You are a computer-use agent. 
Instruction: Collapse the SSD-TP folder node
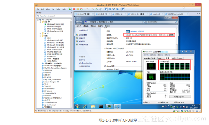(40, 22)
